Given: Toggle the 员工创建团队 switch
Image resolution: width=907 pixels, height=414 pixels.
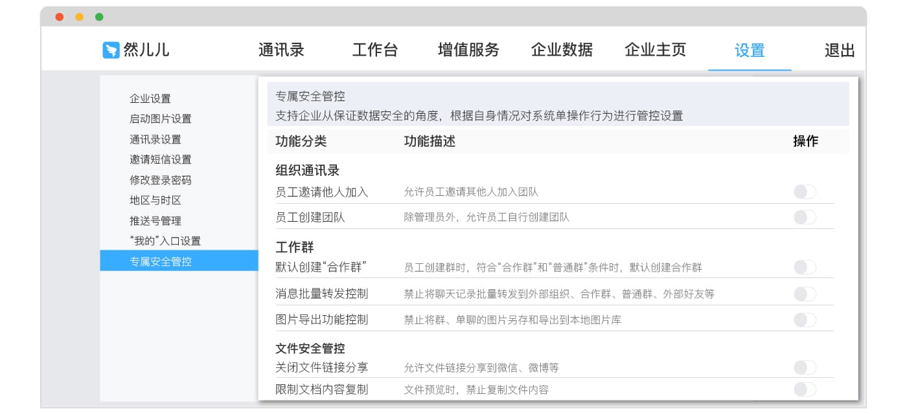Looking at the screenshot, I should tap(805, 217).
